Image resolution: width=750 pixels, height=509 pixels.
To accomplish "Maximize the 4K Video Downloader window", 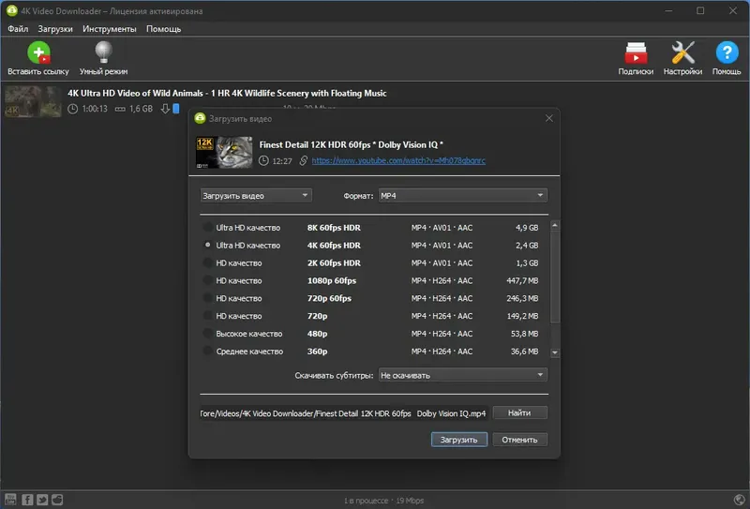I will (x=700, y=10).
